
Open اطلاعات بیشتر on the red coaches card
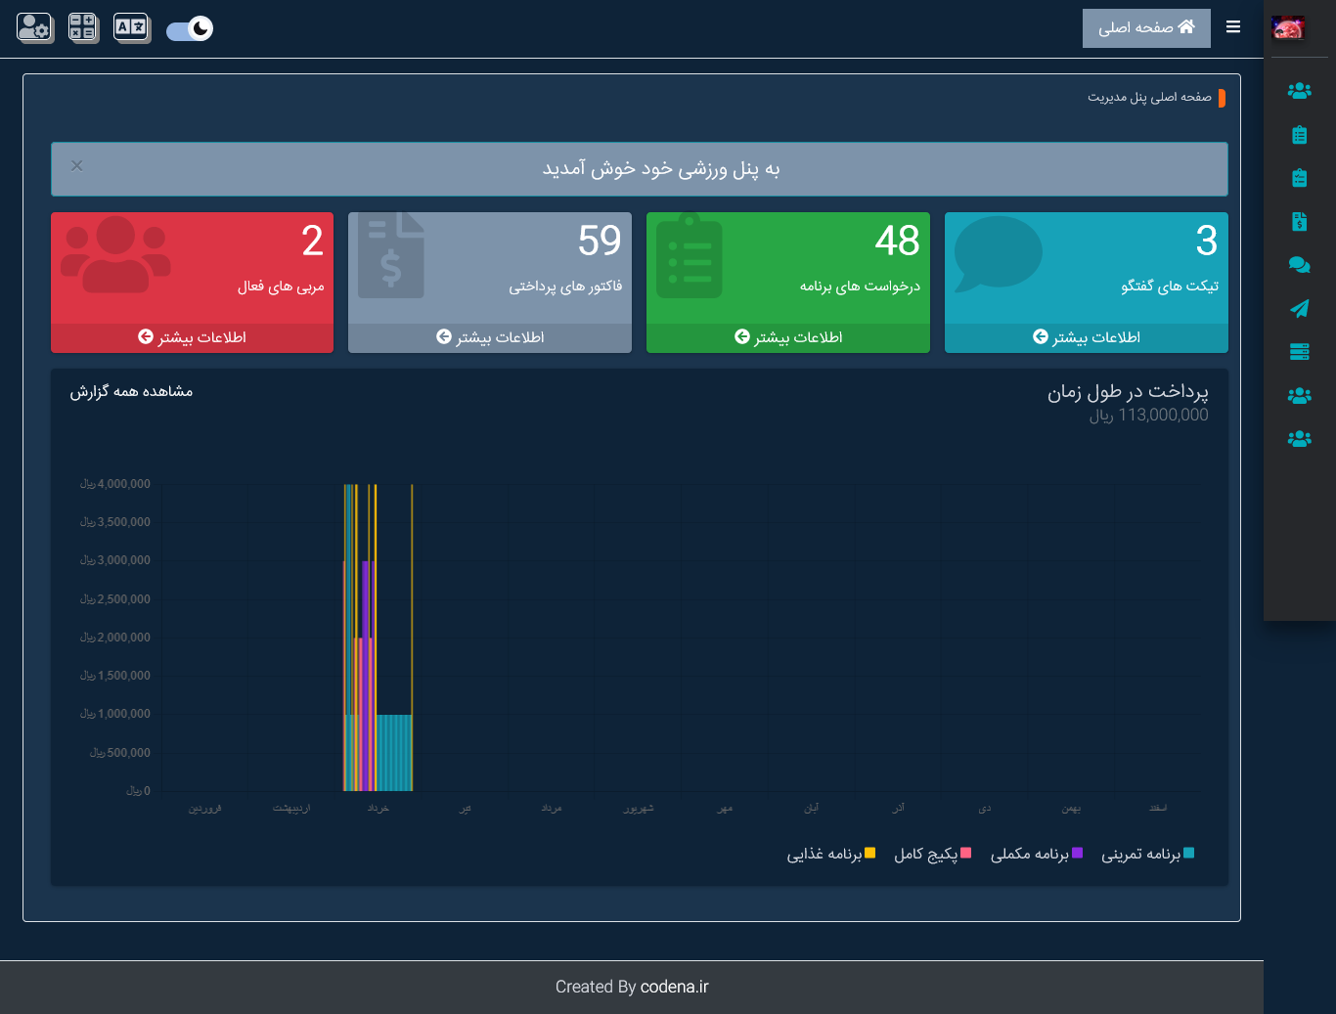click(x=193, y=337)
